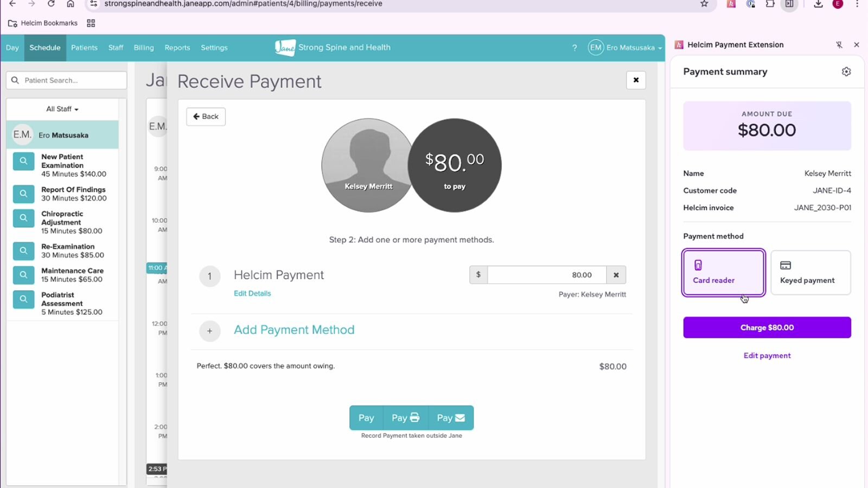Click the Edit Details link
Screen dimensions: 868x488
click(x=252, y=293)
